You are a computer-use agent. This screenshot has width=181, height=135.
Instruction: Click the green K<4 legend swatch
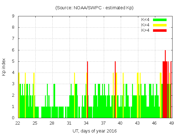pos(160,20)
